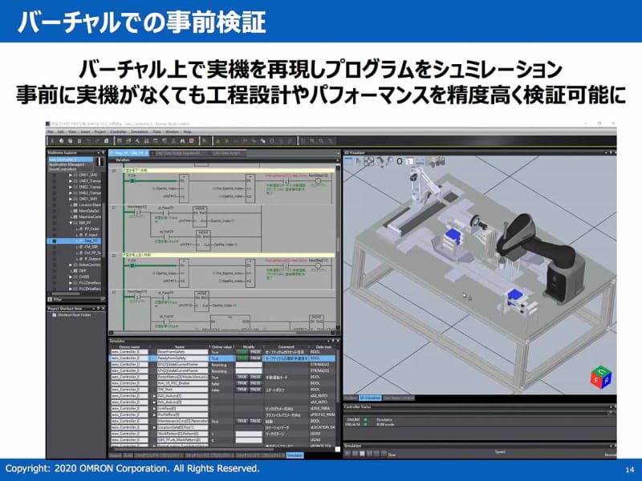This screenshot has width=642, height=481.
Task: Expand the CM01_SM2 node in Multiview Explorer
Action: [x=71, y=175]
